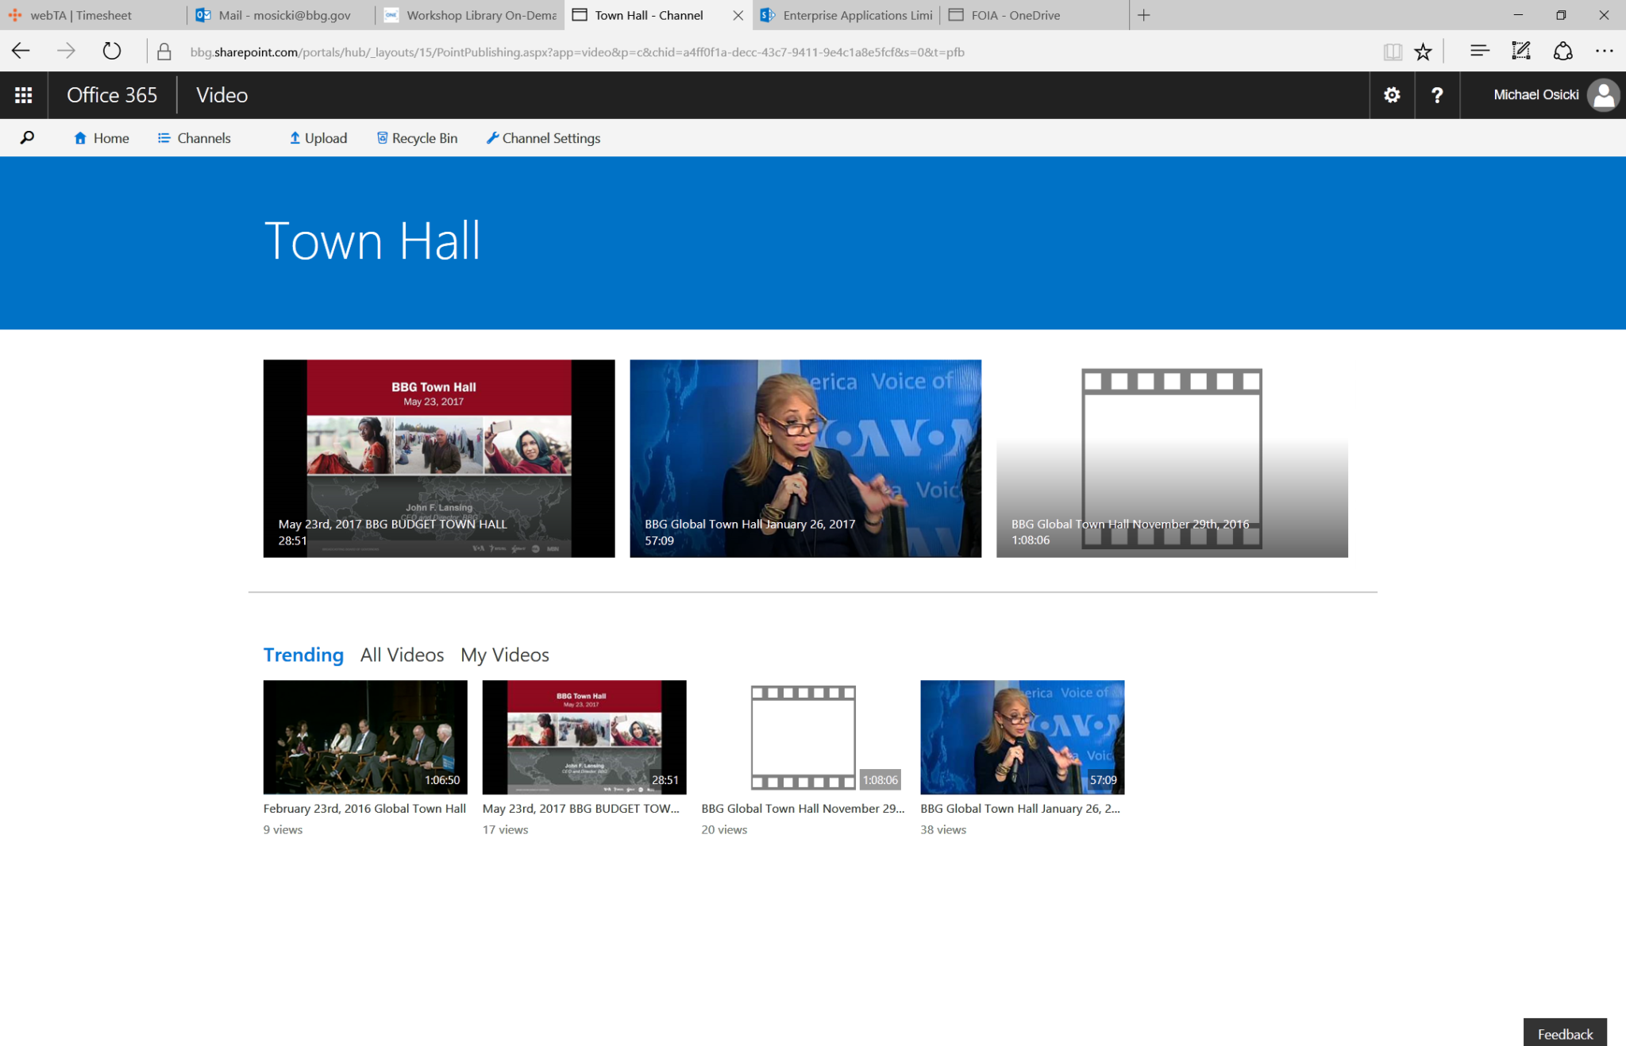The width and height of the screenshot is (1626, 1046).
Task: Click BBG Global Town Hall November 29... title
Action: click(803, 809)
